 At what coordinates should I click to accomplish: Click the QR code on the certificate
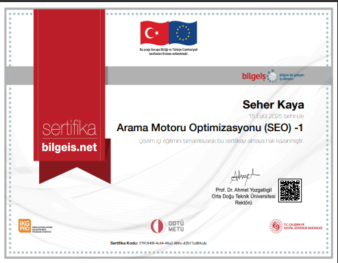point(290,190)
